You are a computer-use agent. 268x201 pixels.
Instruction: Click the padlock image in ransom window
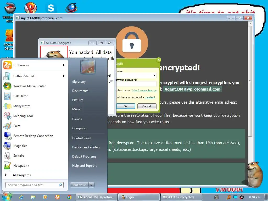click(132, 42)
